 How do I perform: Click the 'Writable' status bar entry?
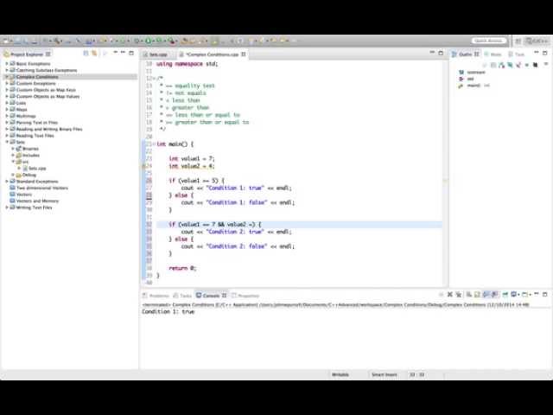pyautogui.click(x=340, y=374)
